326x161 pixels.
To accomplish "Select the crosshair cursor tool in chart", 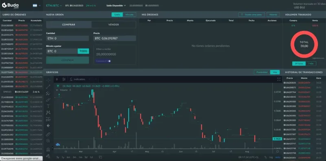I will pyautogui.click(x=48, y=80).
